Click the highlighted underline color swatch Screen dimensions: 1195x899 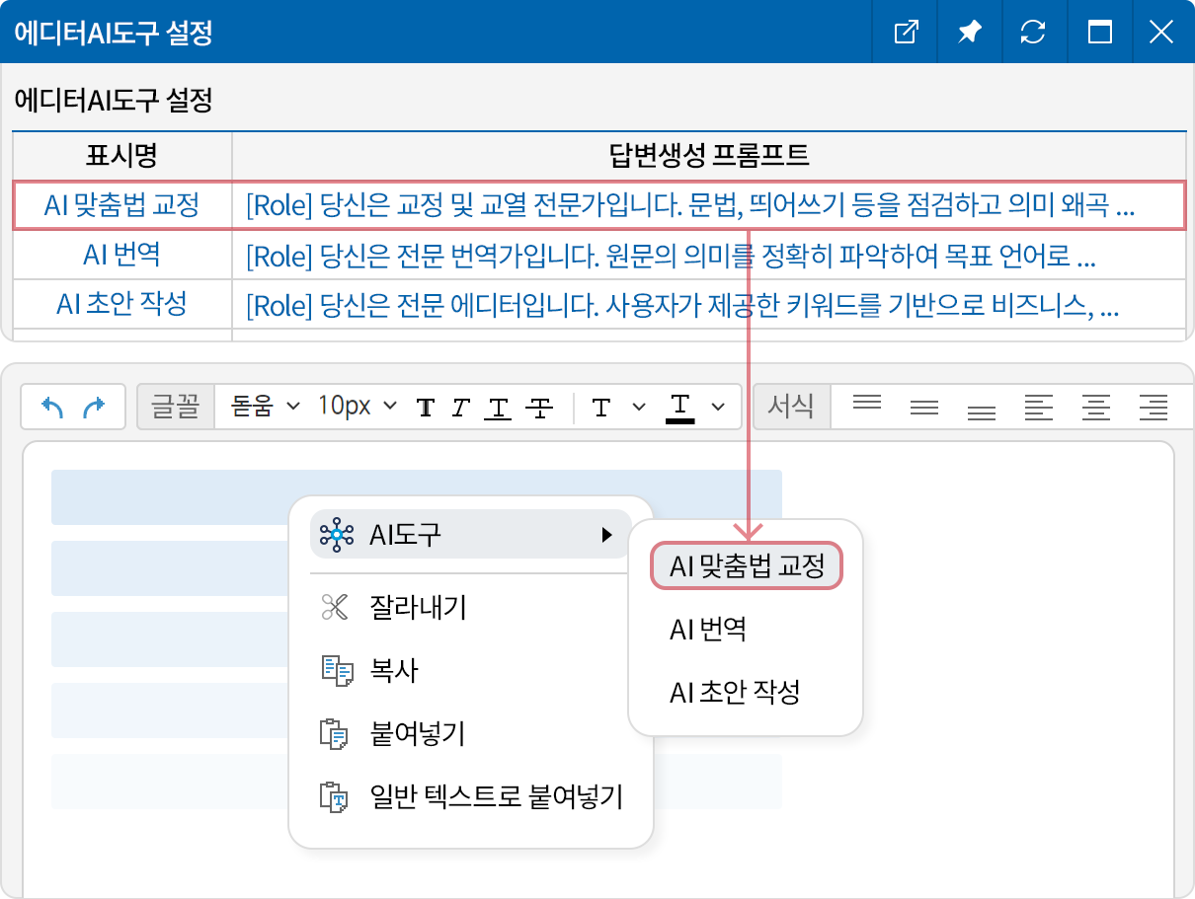pos(680,405)
